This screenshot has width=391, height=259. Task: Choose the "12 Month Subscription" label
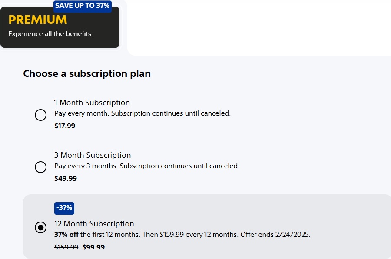point(94,224)
